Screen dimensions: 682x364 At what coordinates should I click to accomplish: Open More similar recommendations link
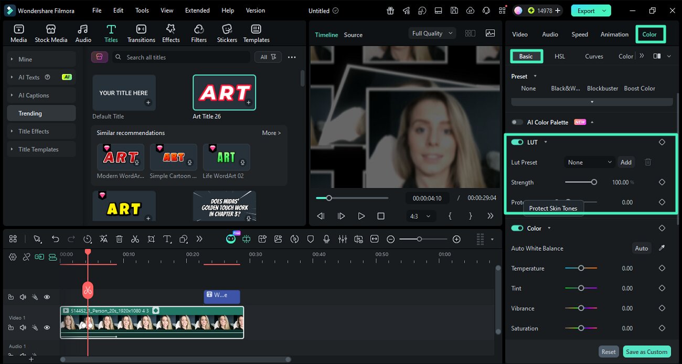tap(271, 133)
